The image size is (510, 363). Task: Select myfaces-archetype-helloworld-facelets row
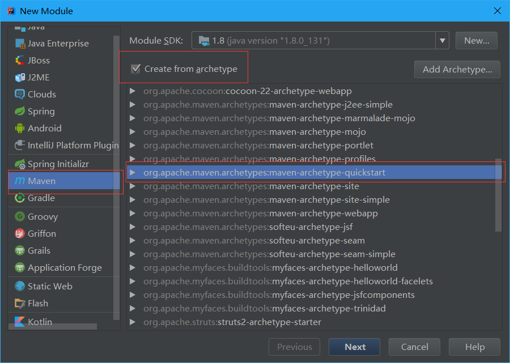click(x=314, y=281)
